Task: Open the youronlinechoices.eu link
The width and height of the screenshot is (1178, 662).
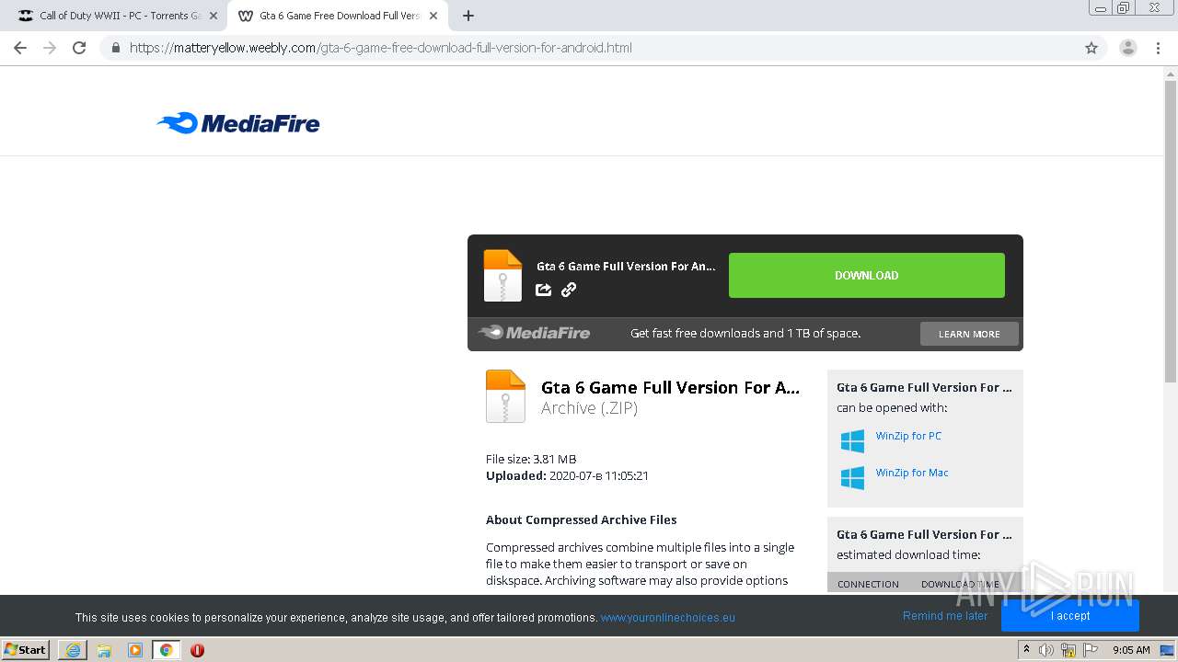Action: click(x=668, y=617)
